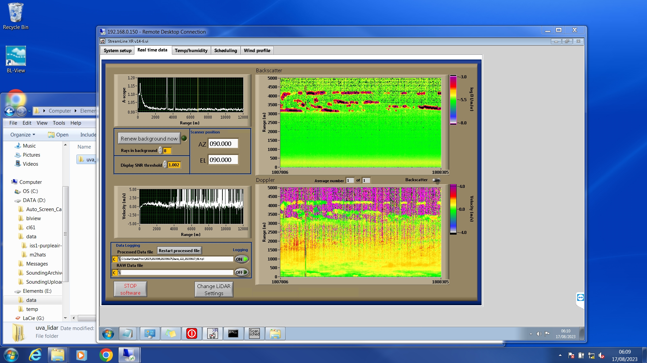Click the remote Windows Start orb

pyautogui.click(x=108, y=333)
